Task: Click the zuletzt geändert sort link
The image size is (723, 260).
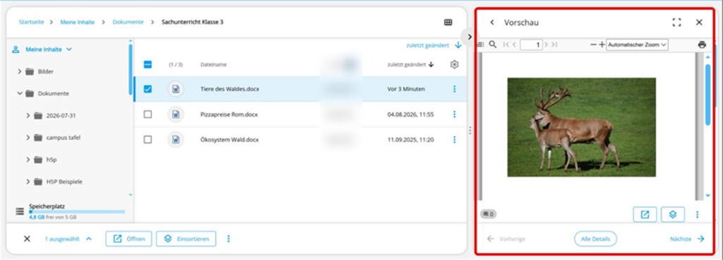Action: [427, 45]
